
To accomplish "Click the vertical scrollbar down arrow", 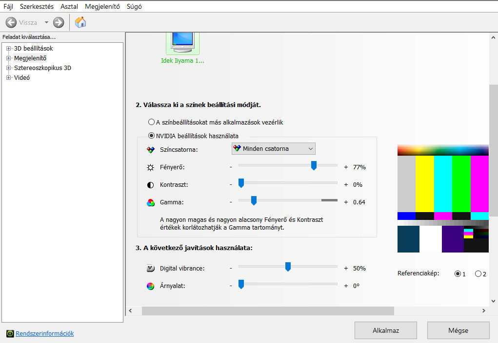I will (x=493, y=301).
